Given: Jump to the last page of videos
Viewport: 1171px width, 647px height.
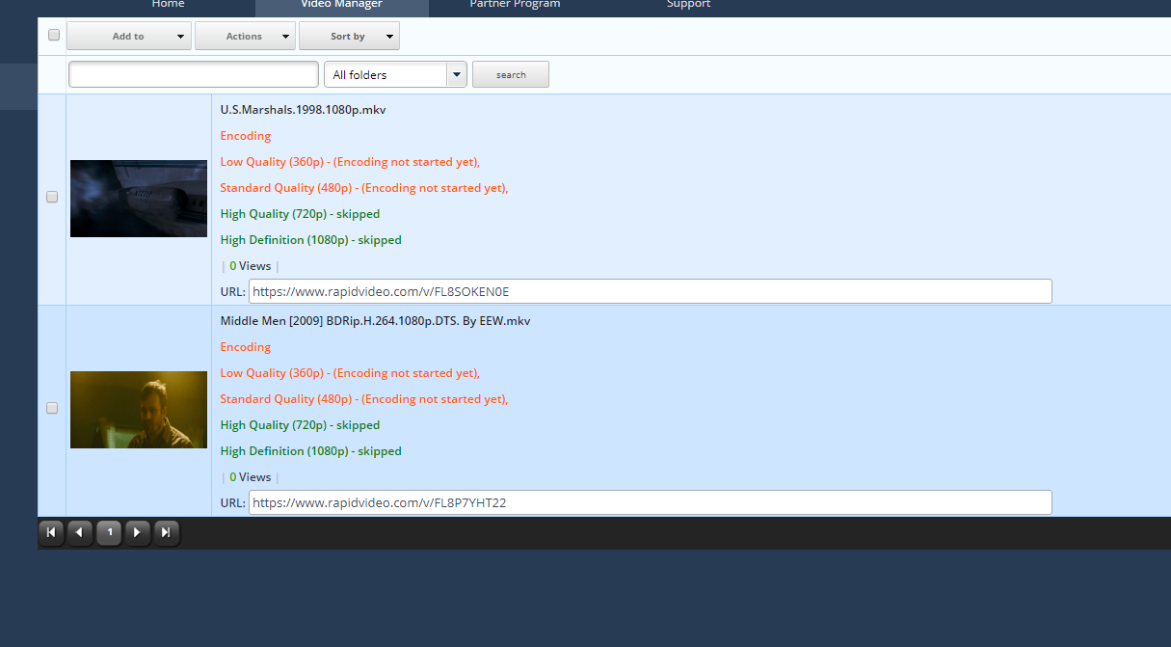Looking at the screenshot, I should pos(167,532).
